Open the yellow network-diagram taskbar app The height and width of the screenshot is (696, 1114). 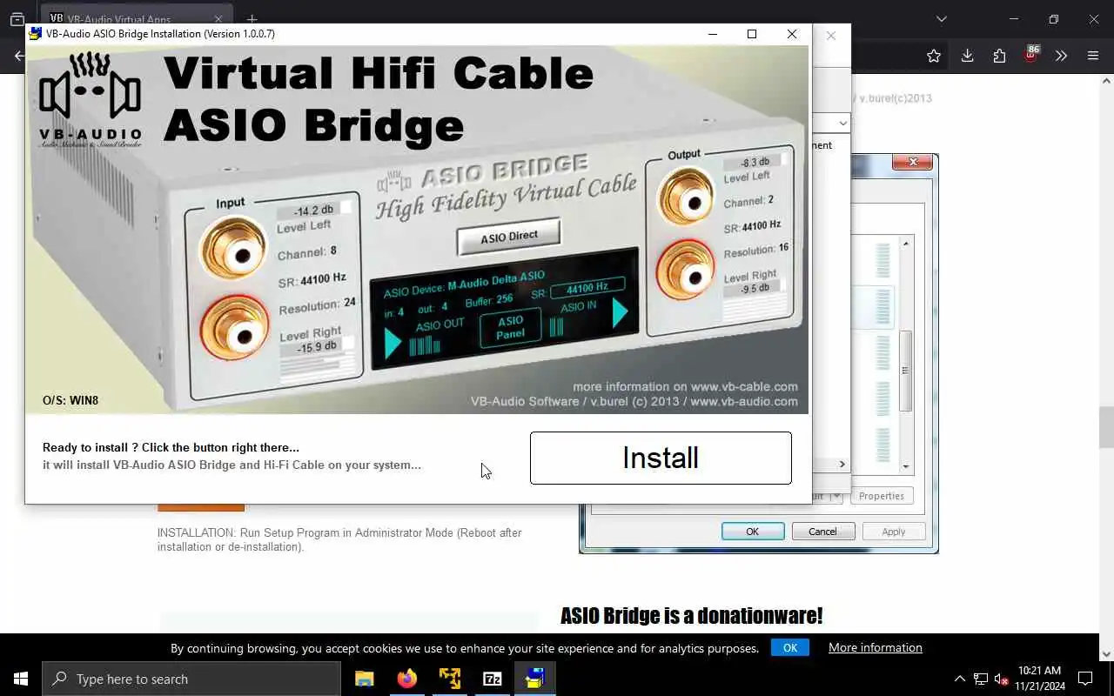(449, 679)
